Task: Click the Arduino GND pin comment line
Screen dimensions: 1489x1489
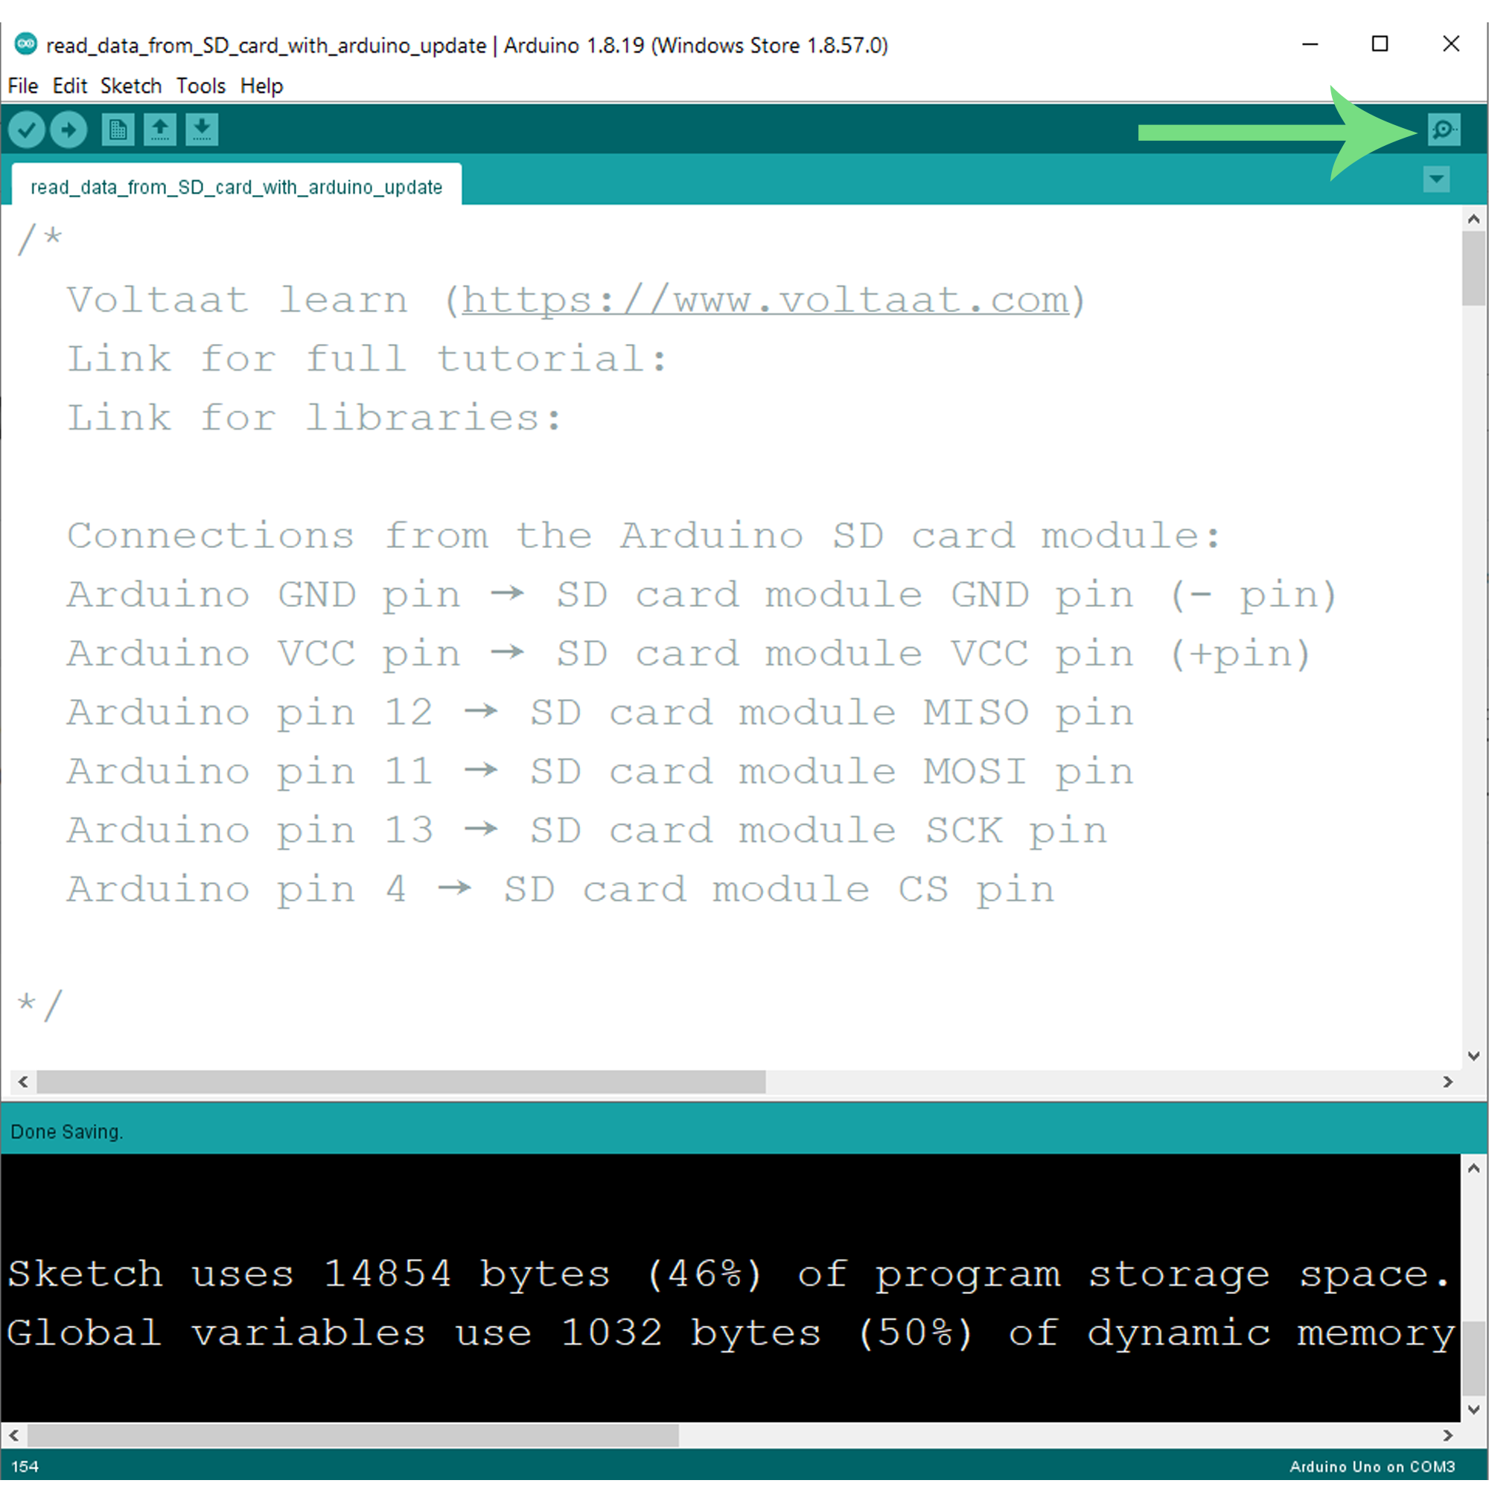Action: [x=701, y=595]
